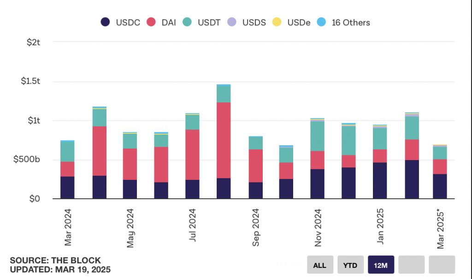The height and width of the screenshot is (279, 472).
Task: Hide the USDS legend series
Action: pyautogui.click(x=247, y=22)
